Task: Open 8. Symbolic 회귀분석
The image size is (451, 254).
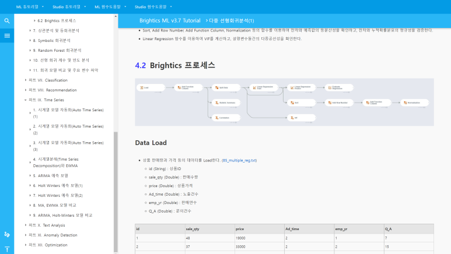Action: tap(52, 41)
